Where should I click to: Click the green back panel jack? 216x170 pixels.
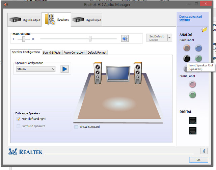point(198,59)
